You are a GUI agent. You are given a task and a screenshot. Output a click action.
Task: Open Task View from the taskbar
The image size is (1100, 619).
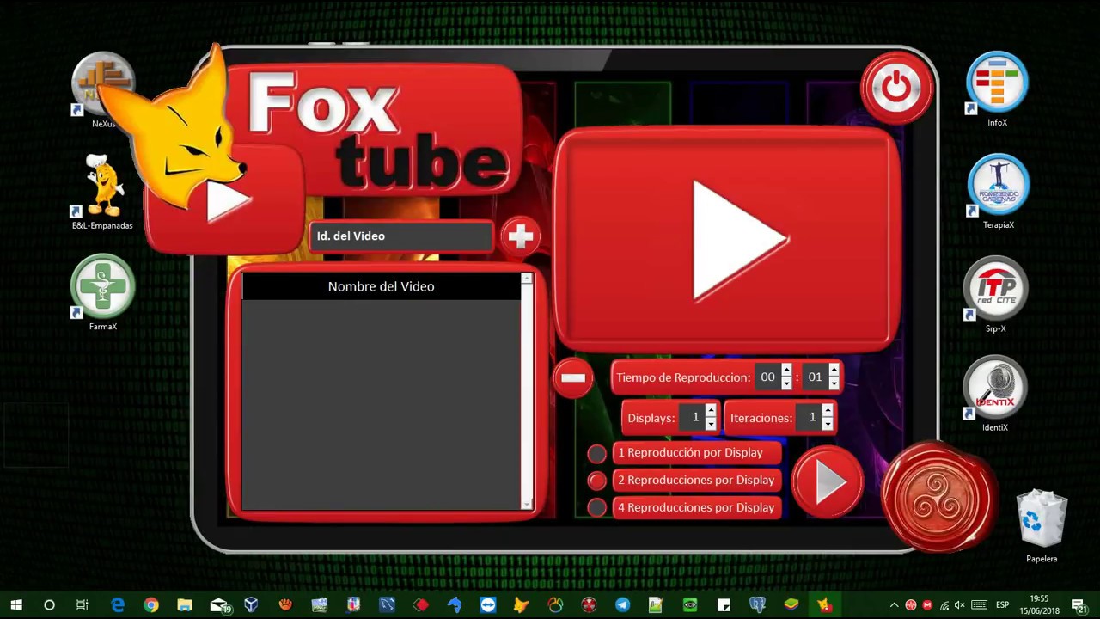click(x=82, y=605)
